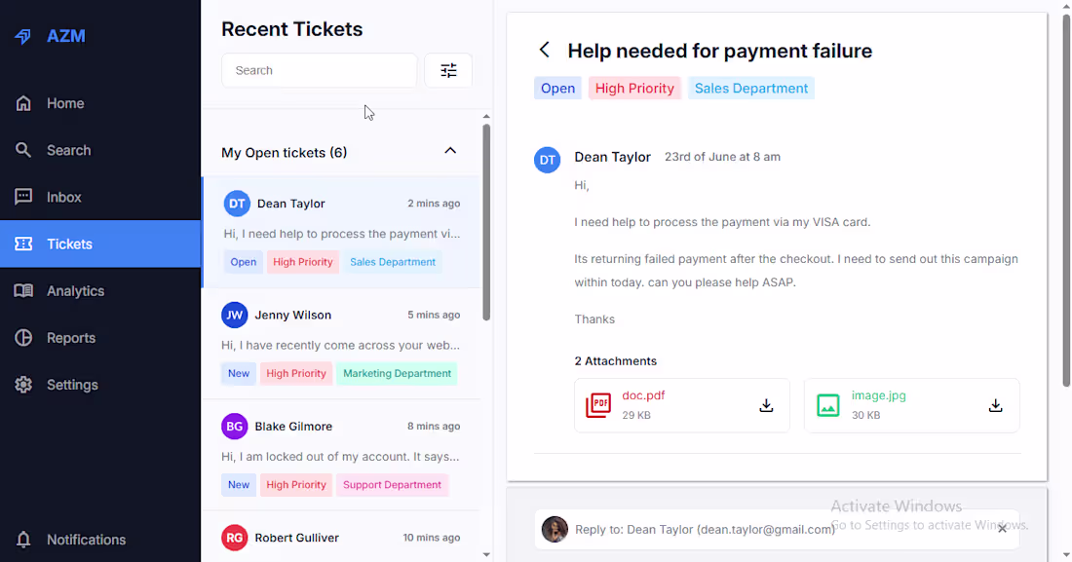Click the AZM logo icon

point(23,36)
